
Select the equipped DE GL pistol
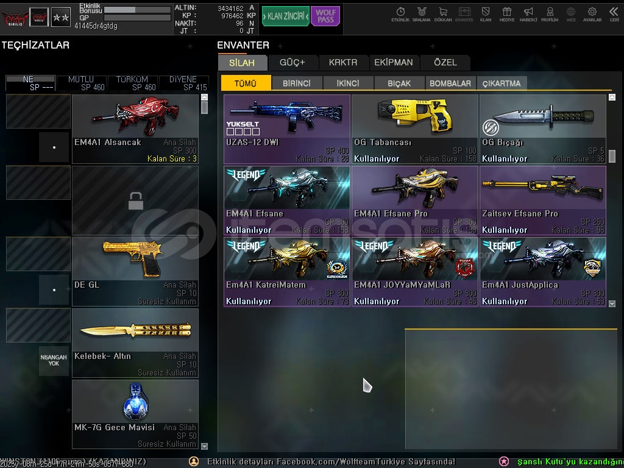135,271
